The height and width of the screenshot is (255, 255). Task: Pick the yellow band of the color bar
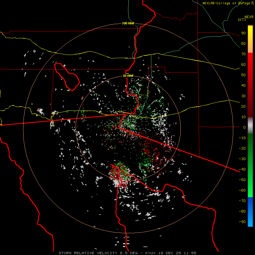250,39
